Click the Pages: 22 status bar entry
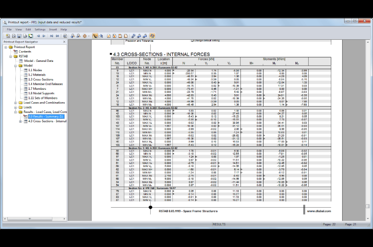Viewport: 373px width, 247px height. pos(329,224)
